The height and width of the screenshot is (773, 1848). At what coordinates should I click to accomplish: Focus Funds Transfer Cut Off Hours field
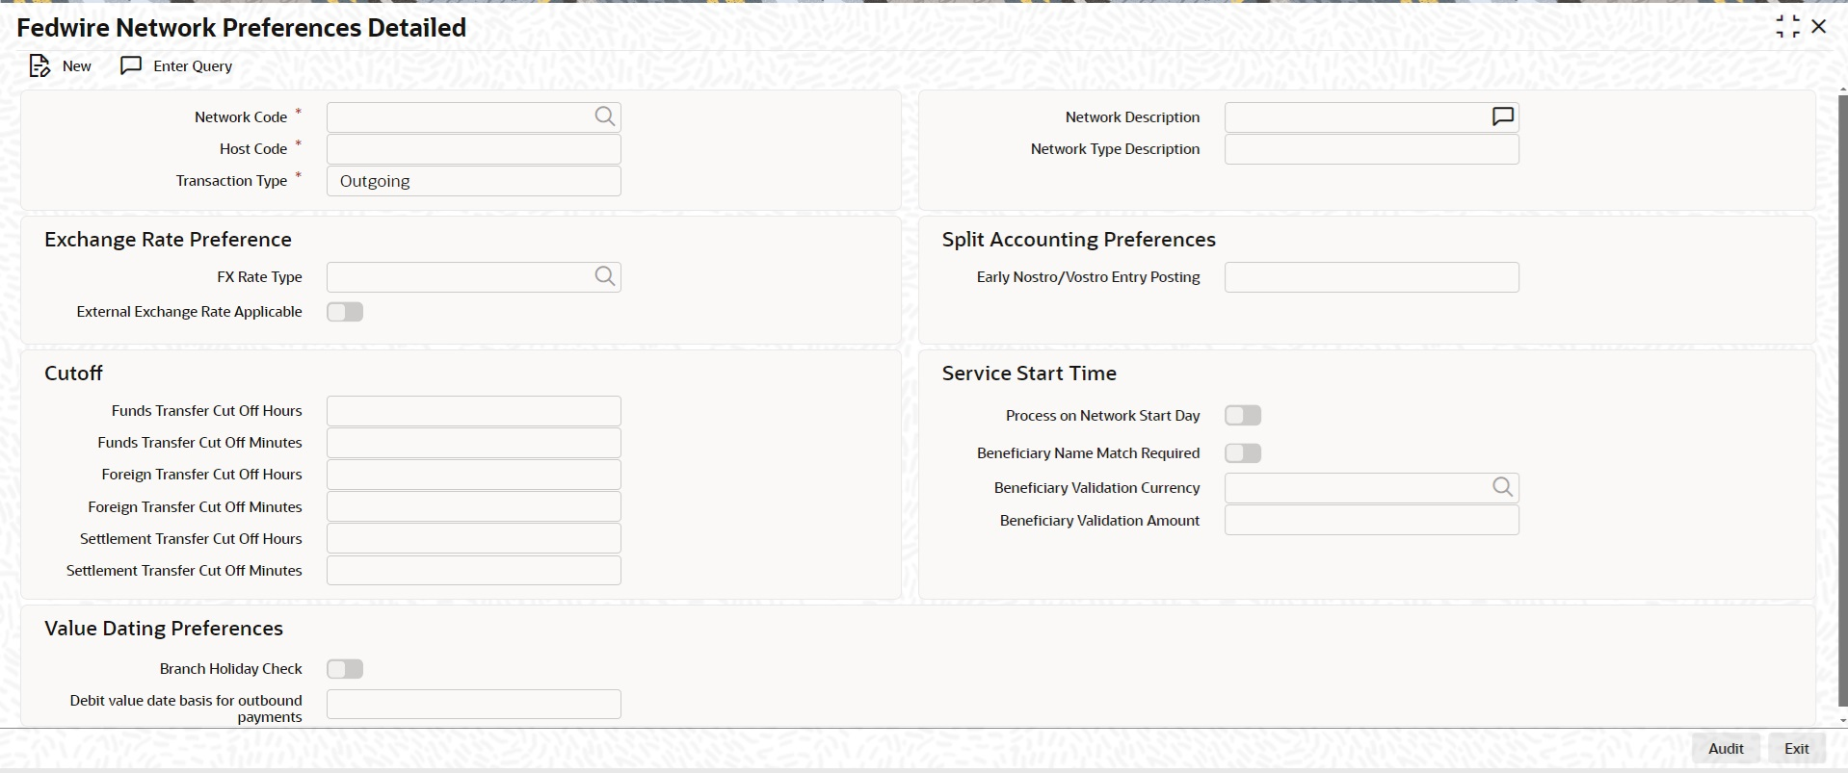(x=474, y=411)
